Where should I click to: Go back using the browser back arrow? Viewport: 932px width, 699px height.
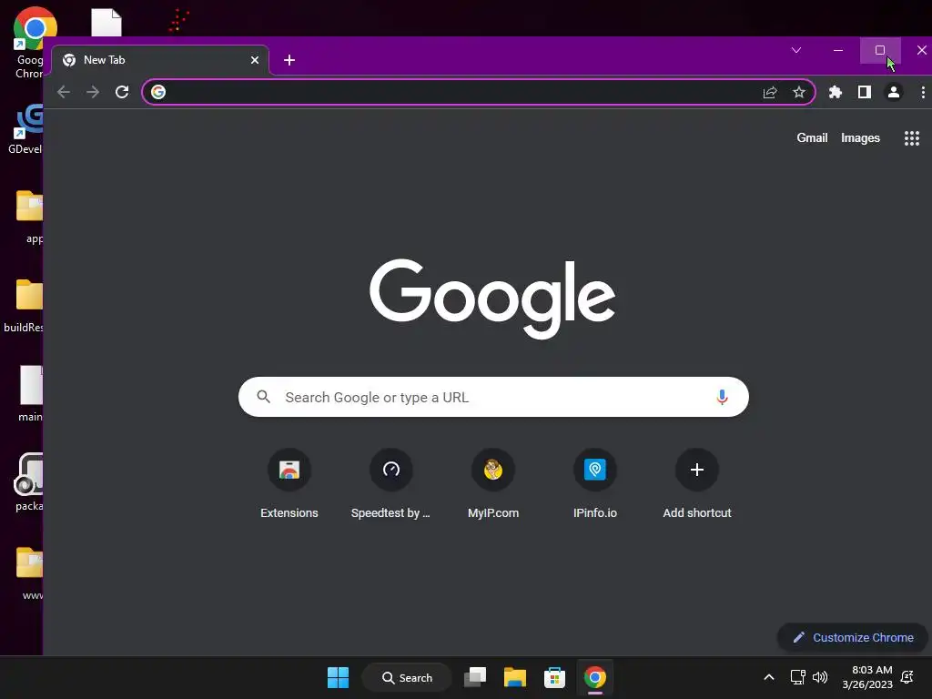(x=64, y=92)
